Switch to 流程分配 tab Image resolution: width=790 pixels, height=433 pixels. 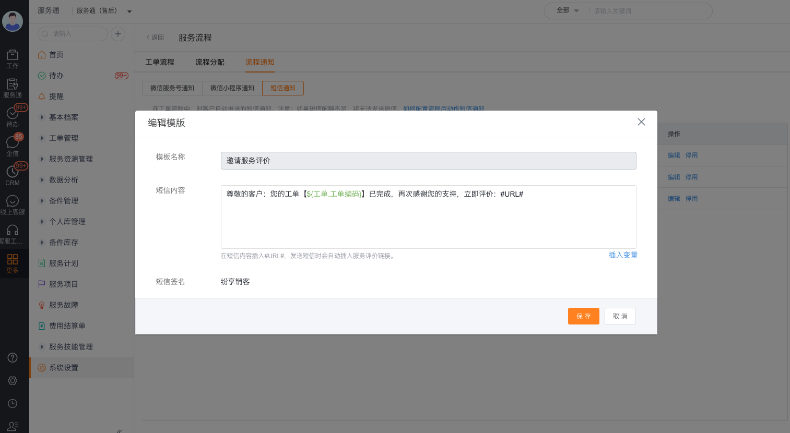210,62
